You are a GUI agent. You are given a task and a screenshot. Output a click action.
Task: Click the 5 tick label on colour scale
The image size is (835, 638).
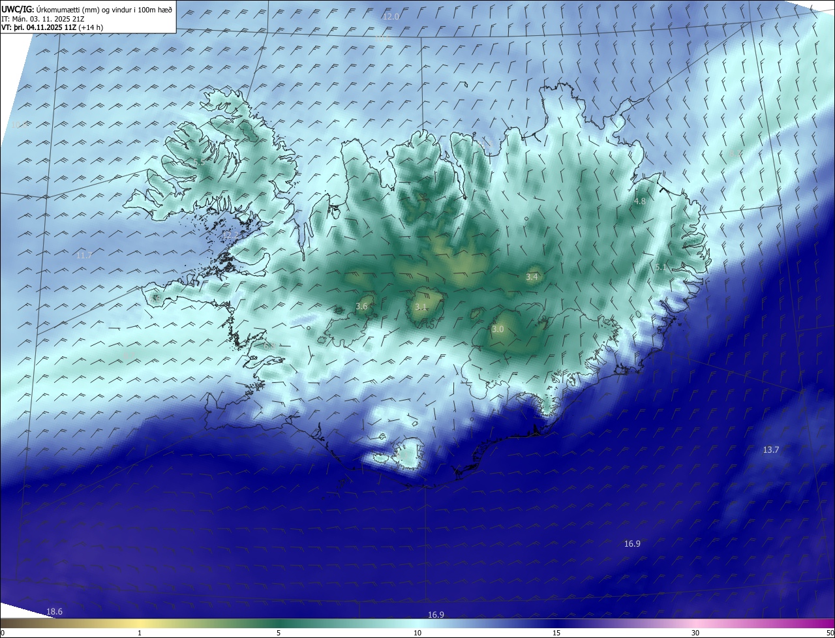click(279, 633)
